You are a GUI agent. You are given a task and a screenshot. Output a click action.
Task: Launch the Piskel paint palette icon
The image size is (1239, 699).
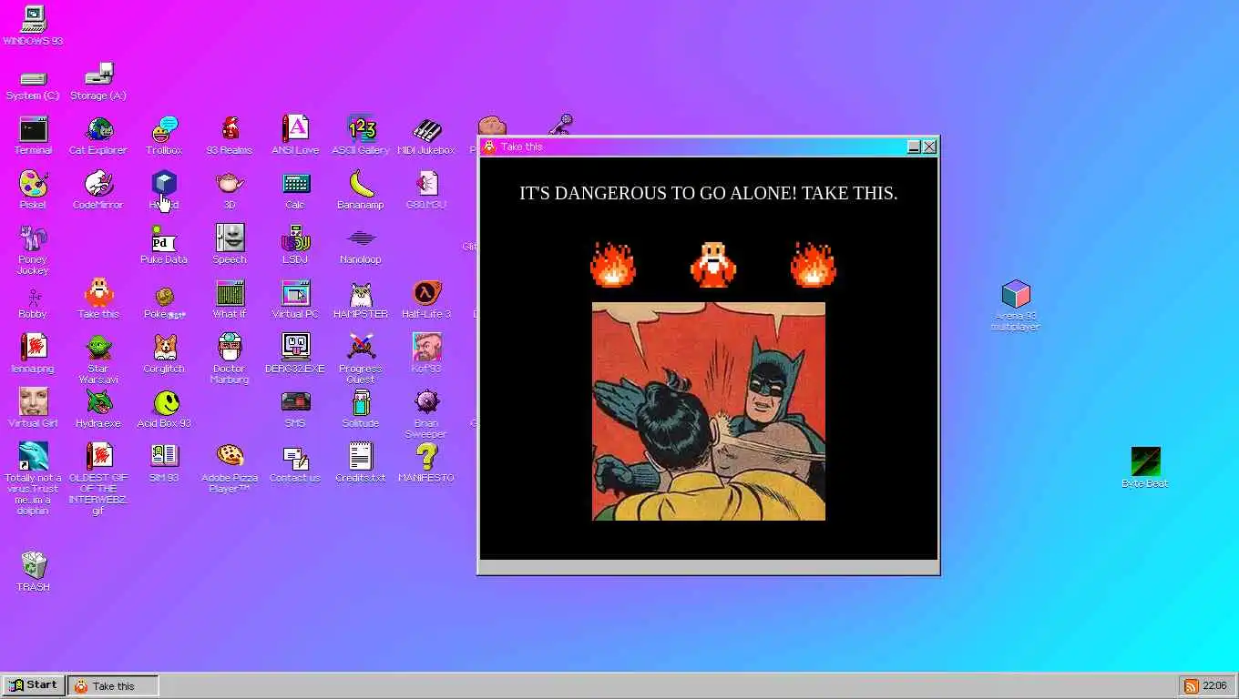tap(33, 190)
